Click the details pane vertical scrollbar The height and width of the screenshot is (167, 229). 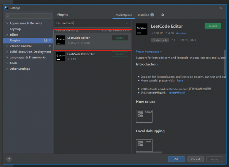225,62
